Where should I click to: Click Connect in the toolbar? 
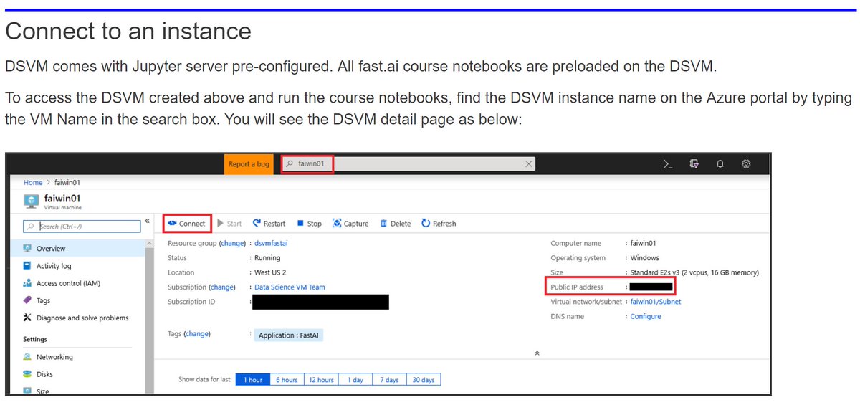click(x=186, y=224)
